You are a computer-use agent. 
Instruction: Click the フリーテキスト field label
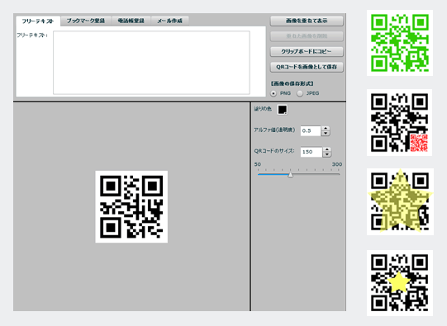coord(32,35)
